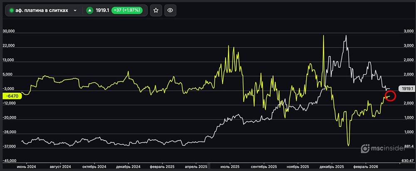The height and width of the screenshot is (171, 416).
Task: Click the 1919.1 current price value
Action: tap(102, 10)
